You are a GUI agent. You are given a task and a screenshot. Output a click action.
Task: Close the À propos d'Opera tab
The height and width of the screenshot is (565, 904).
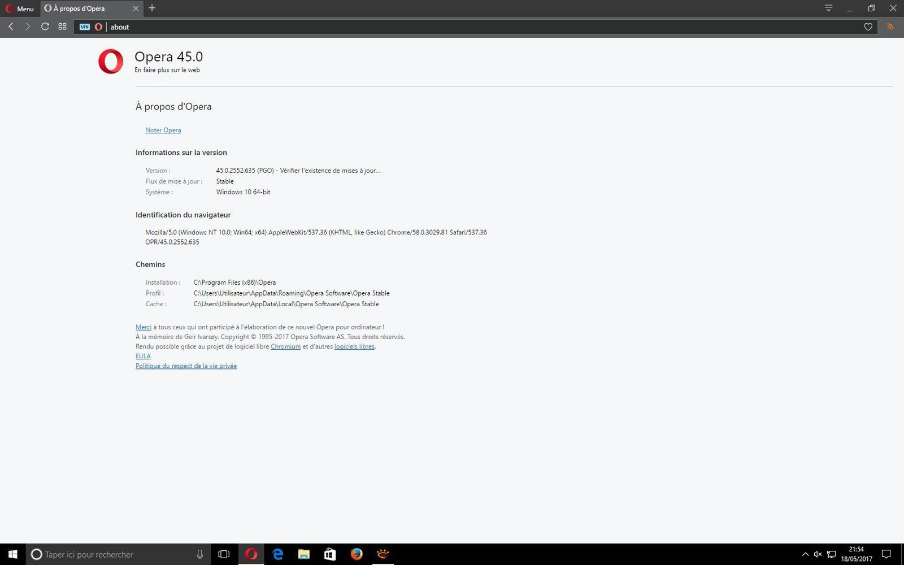point(136,8)
